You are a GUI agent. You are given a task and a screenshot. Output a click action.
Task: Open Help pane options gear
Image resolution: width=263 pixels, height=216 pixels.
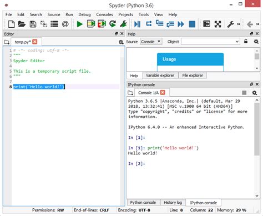click(256, 42)
